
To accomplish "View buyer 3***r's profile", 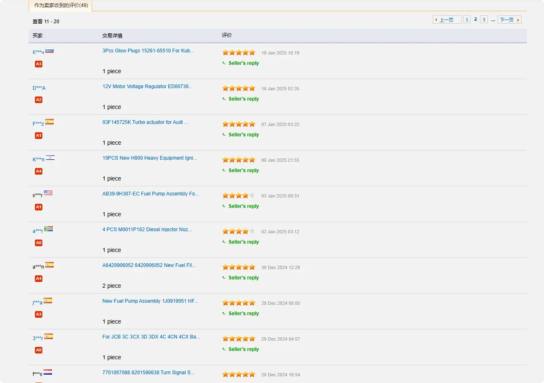I will click(38, 339).
